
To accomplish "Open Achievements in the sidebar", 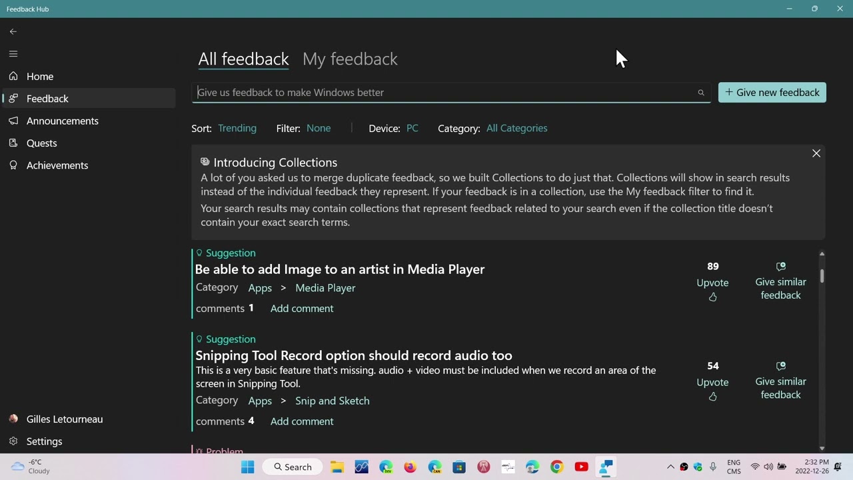I will point(88,165).
